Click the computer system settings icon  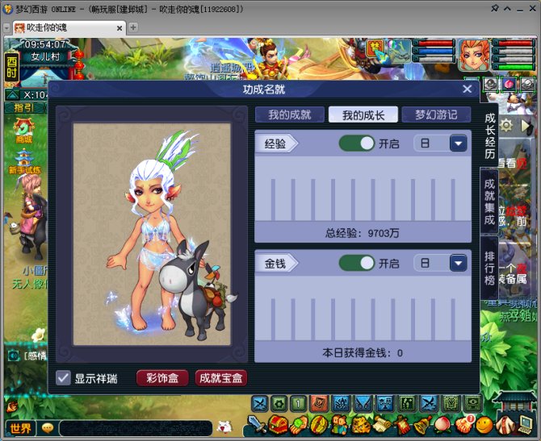[526, 425]
